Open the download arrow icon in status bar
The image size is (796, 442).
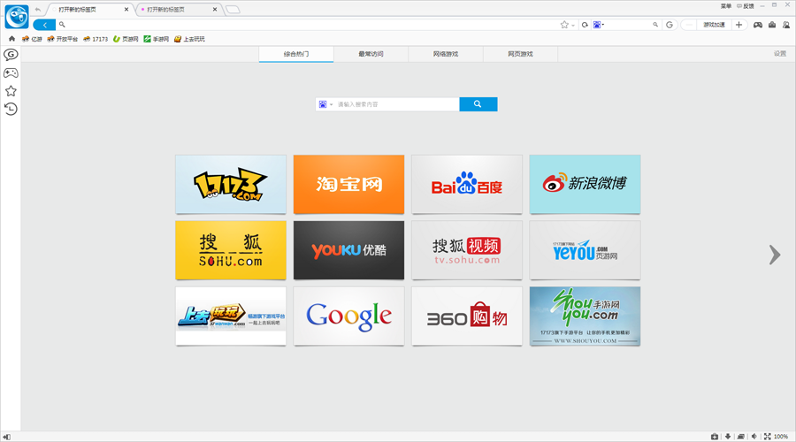728,436
